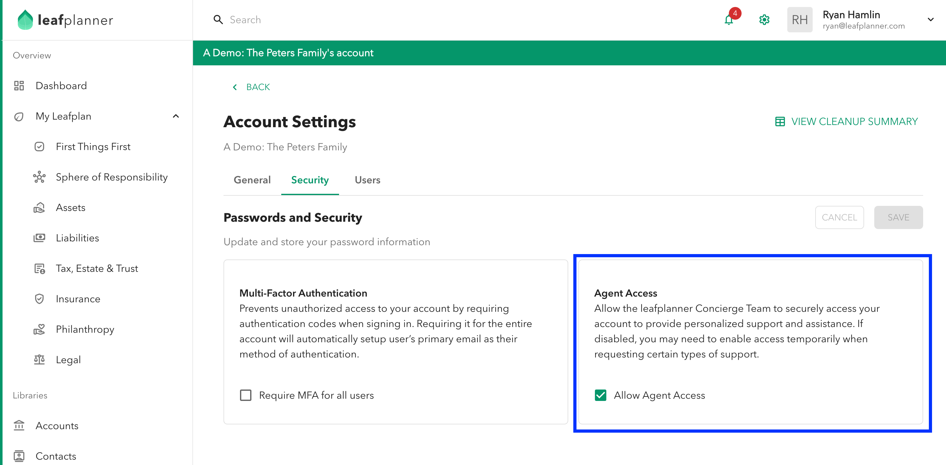This screenshot has height=465, width=946.
Task: Click the Liabilities money icon
Action: (39, 238)
